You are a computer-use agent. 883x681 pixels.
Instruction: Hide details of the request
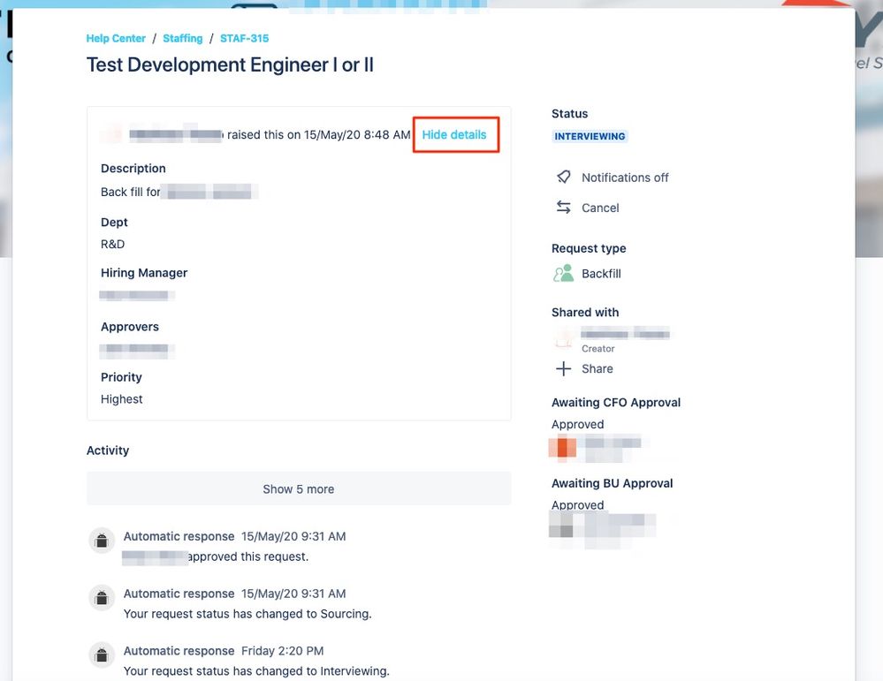[x=454, y=134]
